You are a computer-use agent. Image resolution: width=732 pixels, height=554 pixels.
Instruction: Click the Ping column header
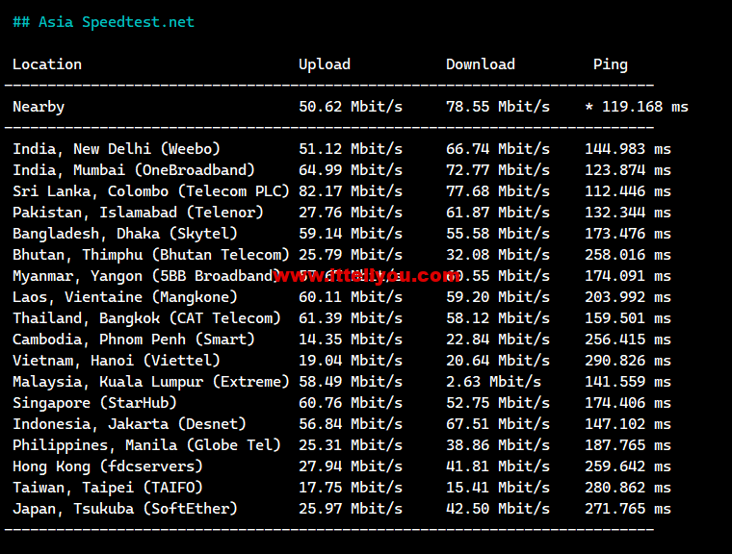click(x=611, y=64)
